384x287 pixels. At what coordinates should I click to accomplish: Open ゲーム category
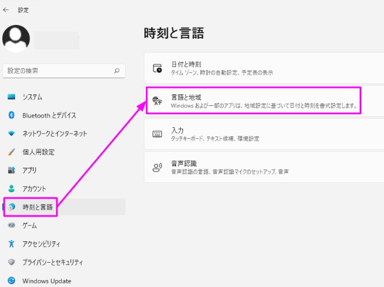[30, 225]
